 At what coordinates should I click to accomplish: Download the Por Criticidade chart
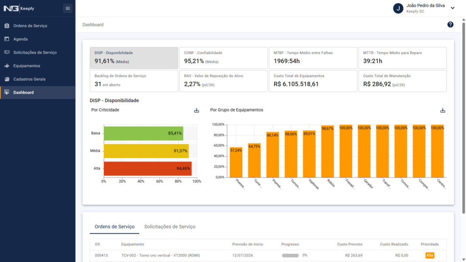pyautogui.click(x=197, y=110)
